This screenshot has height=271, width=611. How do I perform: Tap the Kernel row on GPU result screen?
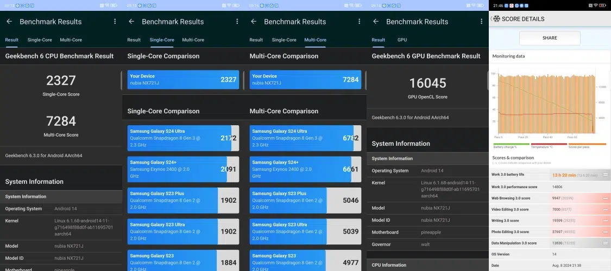[x=427, y=189]
